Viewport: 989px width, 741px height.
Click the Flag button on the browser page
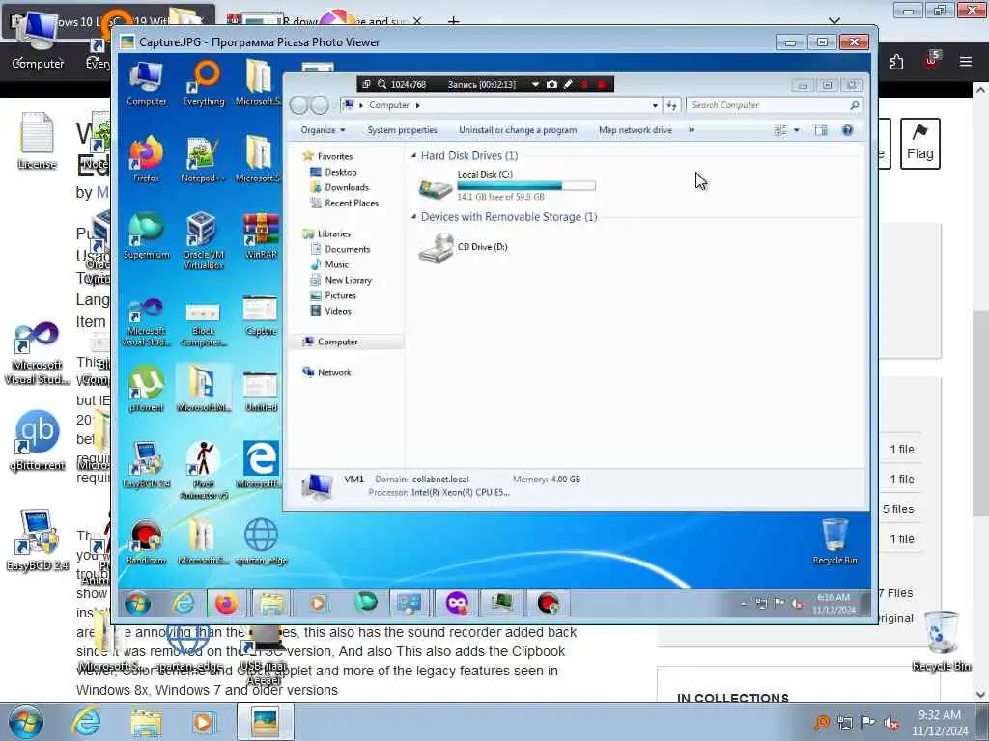coord(920,143)
